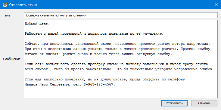Click the line starting 'При этом о недостающих'

pyautogui.click(x=118, y=49)
